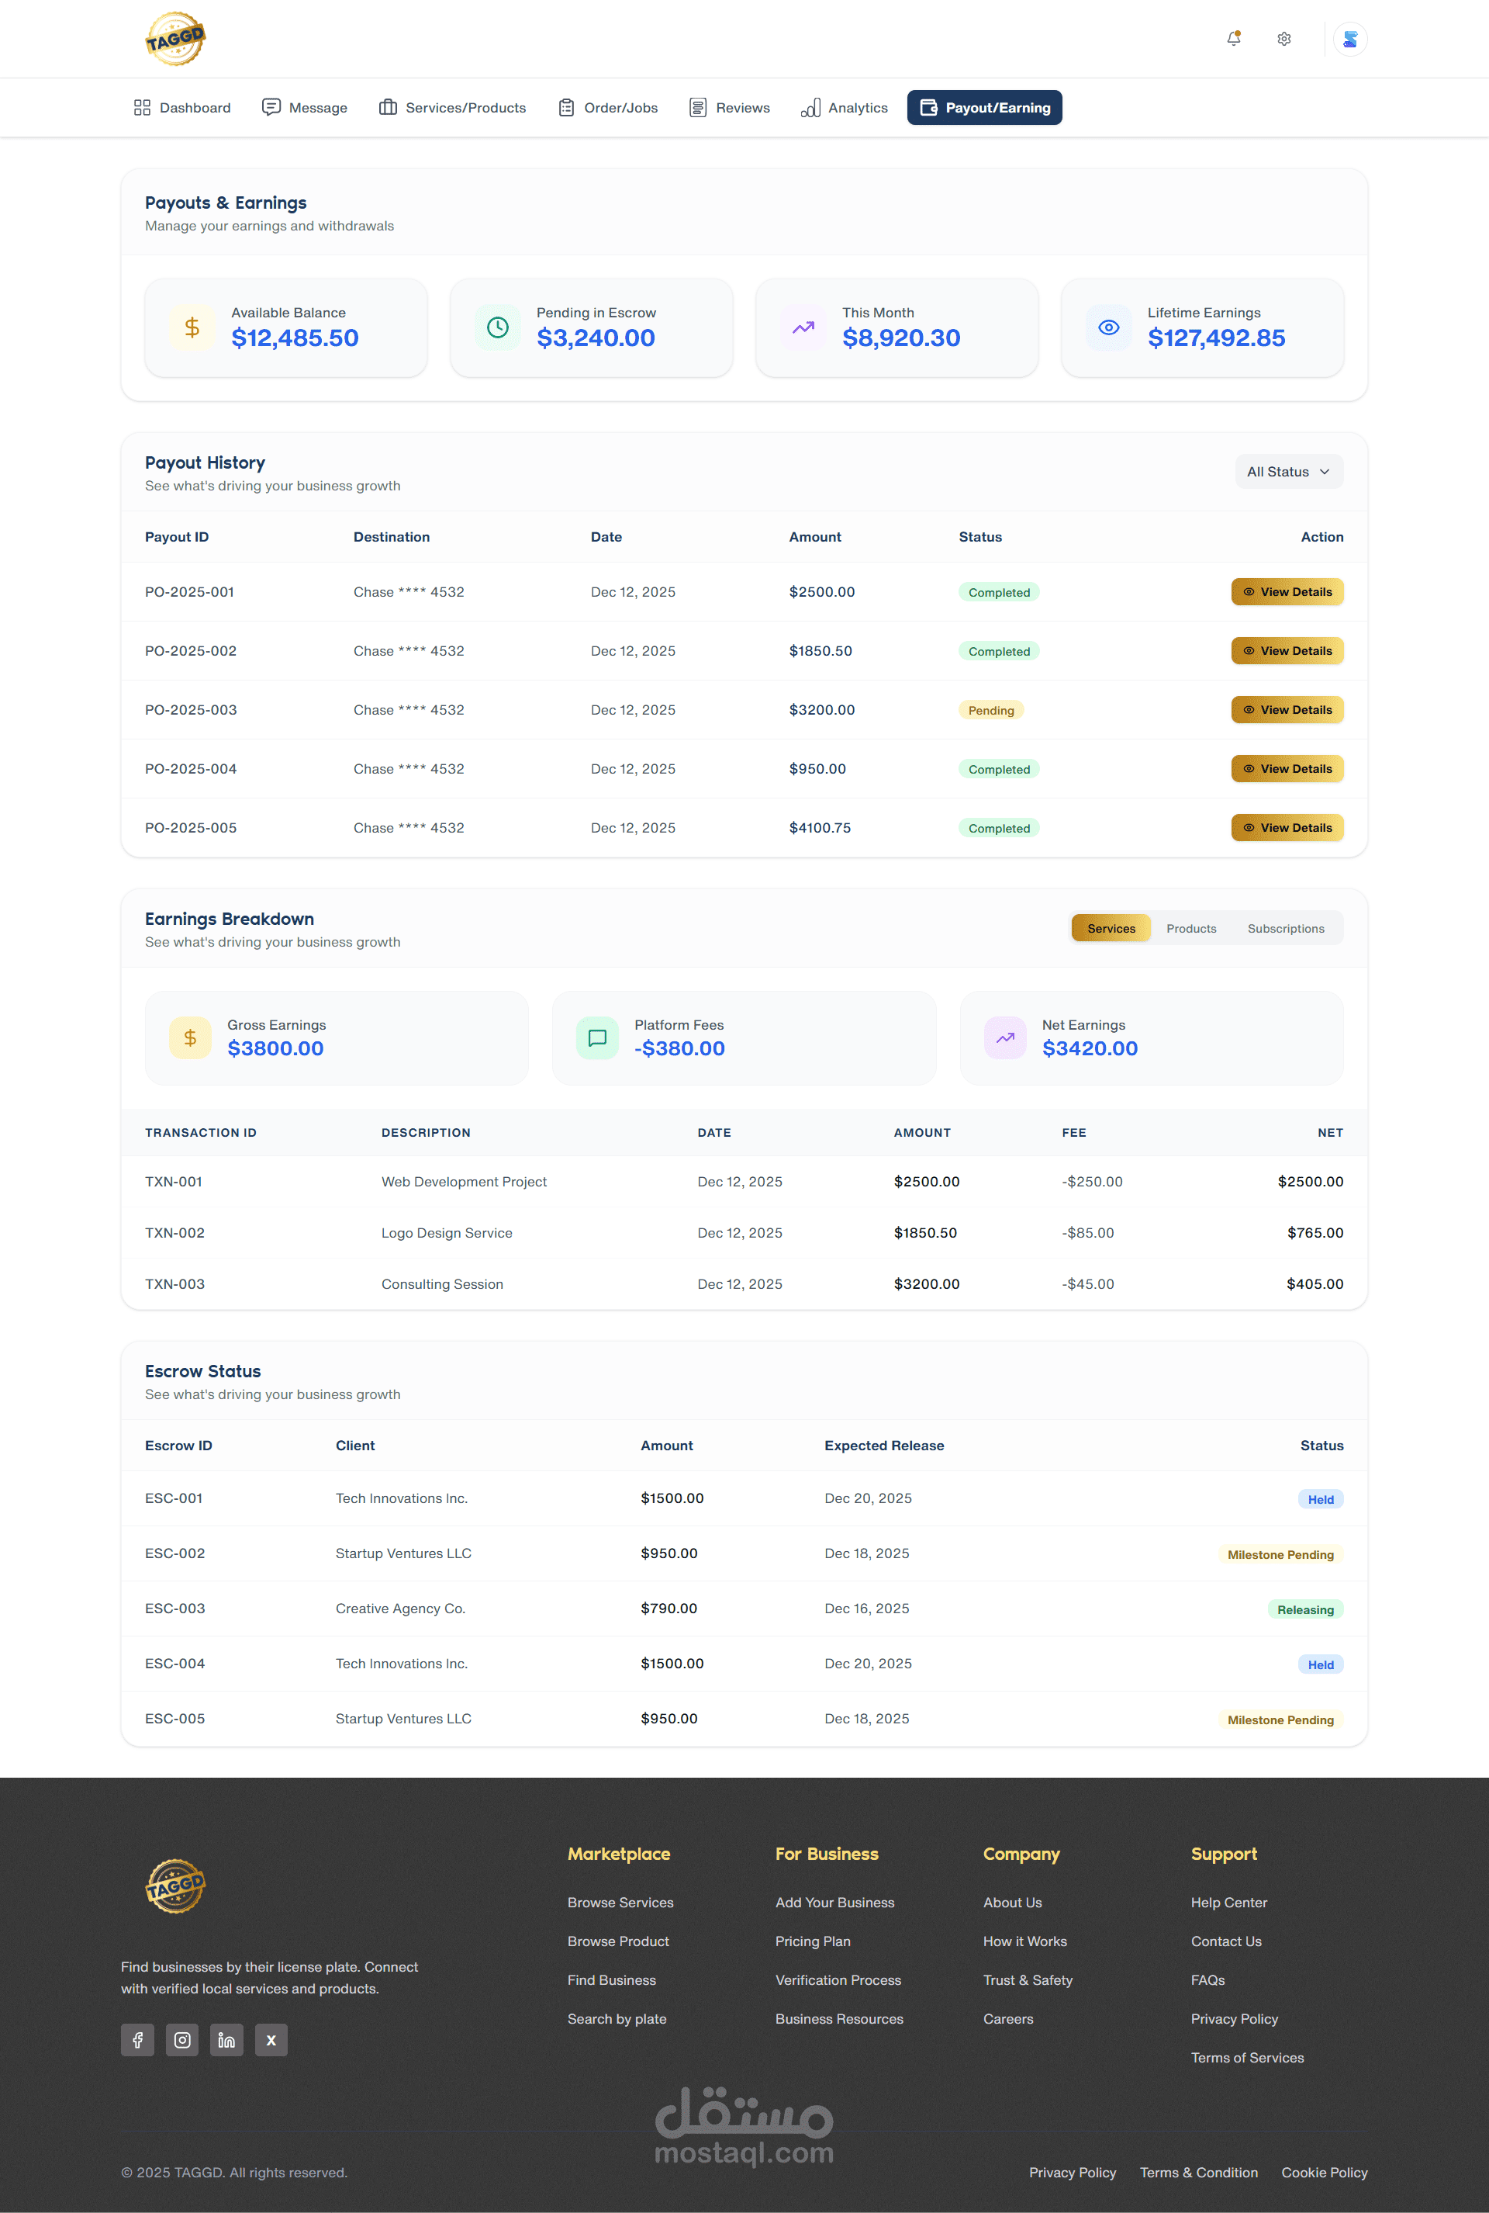Open the Instagram footer icon

click(x=182, y=2040)
